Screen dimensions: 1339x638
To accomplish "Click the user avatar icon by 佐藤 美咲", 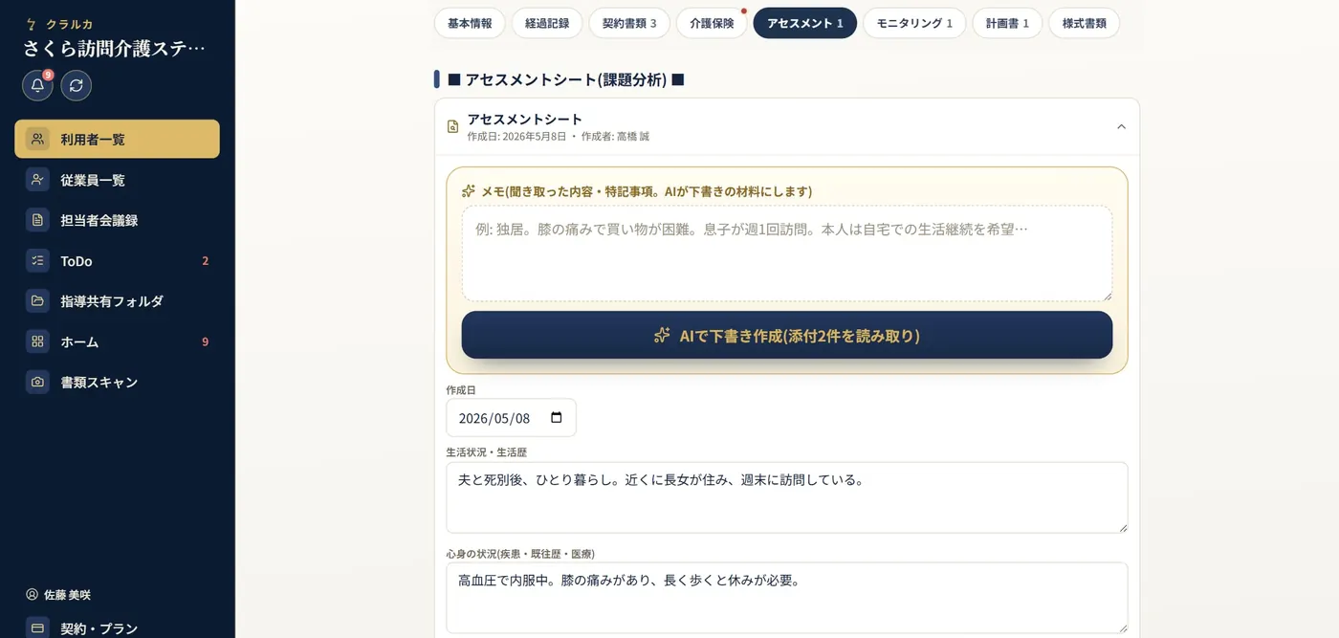I will (32, 594).
